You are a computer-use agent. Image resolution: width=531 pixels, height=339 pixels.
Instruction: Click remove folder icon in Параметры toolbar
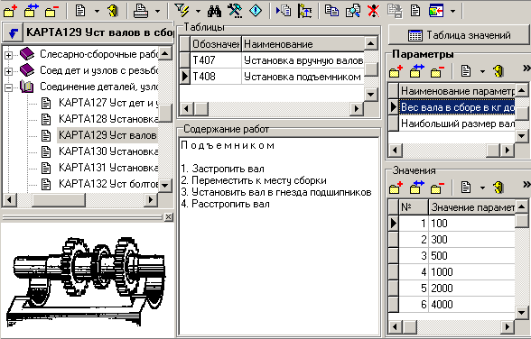coord(437,71)
